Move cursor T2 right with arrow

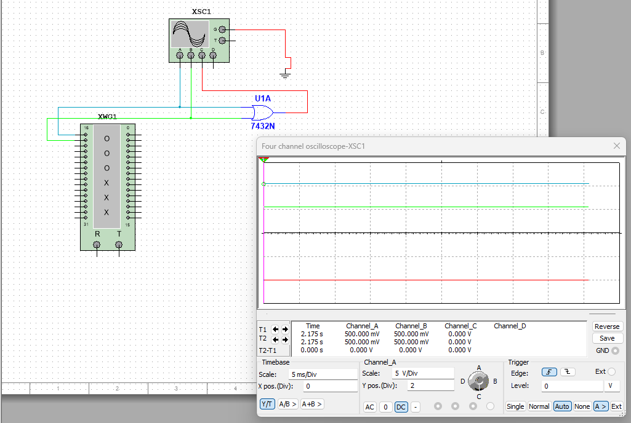click(285, 340)
